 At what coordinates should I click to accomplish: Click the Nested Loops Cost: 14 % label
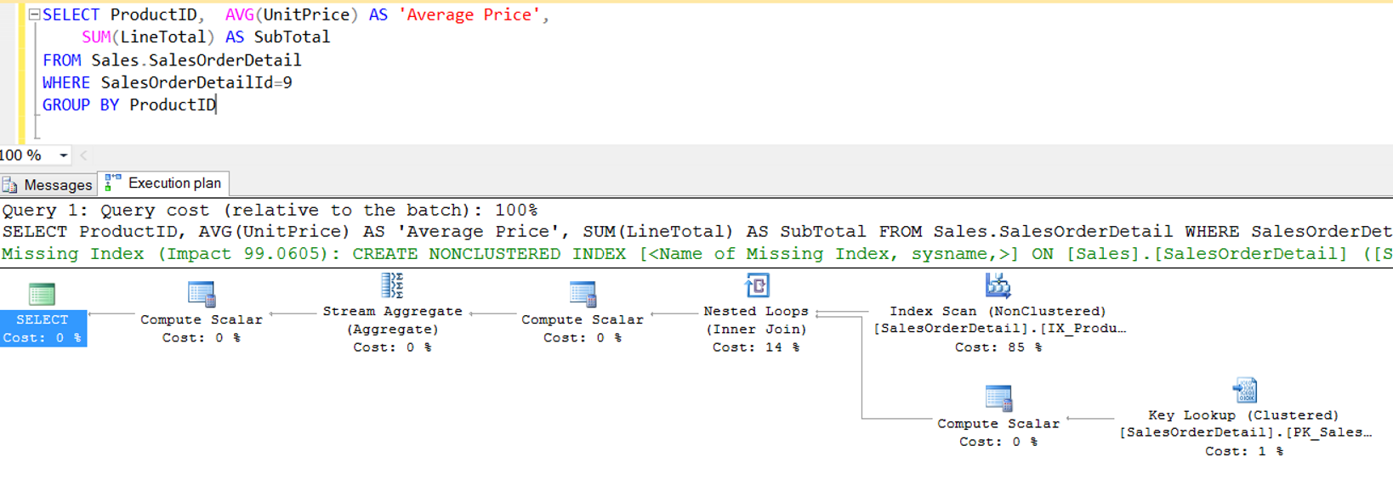(x=756, y=347)
